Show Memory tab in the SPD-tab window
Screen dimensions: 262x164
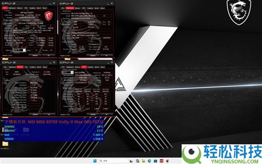click(x=78, y=67)
